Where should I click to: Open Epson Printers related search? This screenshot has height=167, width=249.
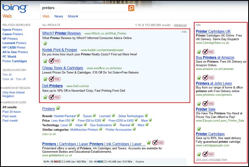(x=12, y=30)
